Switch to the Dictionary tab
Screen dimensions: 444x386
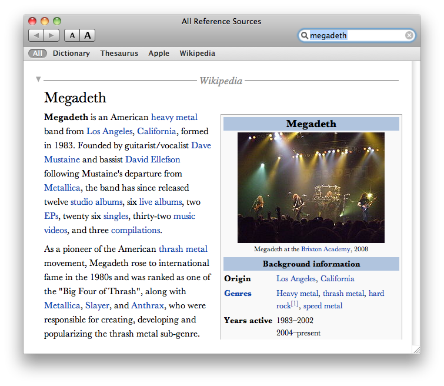coord(71,54)
